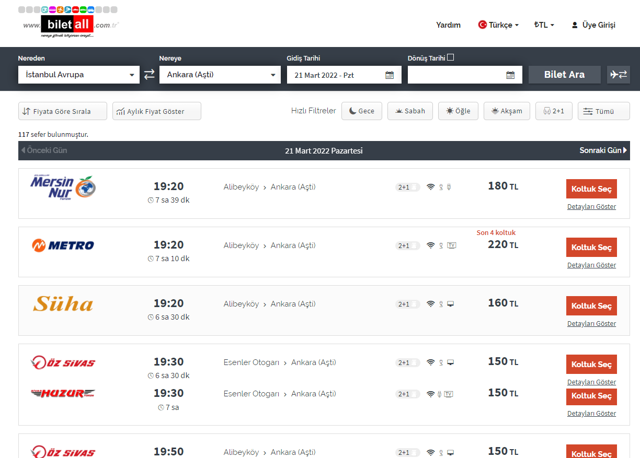Click the Süha company logo
Viewport: 640px width, 458px height.
pos(63,303)
